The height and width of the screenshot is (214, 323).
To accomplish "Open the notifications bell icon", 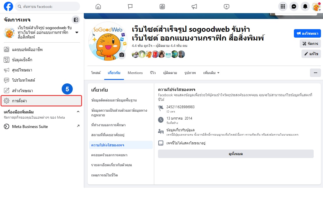I will point(305,7).
